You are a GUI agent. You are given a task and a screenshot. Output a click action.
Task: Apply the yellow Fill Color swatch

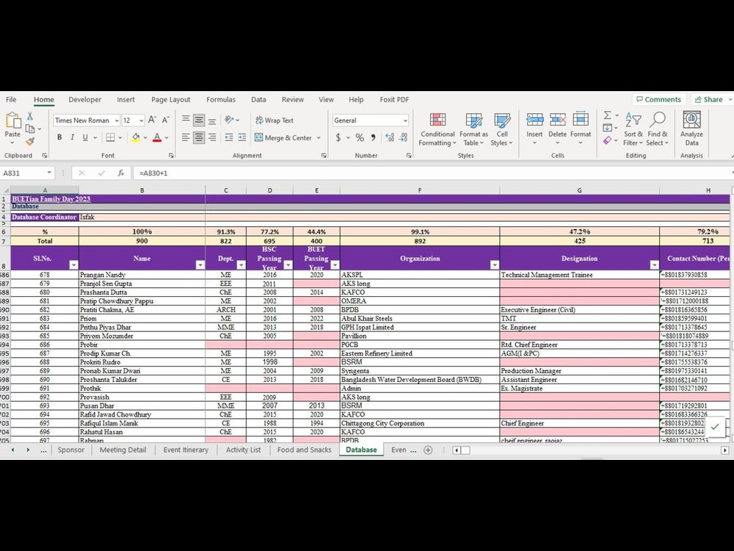click(x=136, y=137)
